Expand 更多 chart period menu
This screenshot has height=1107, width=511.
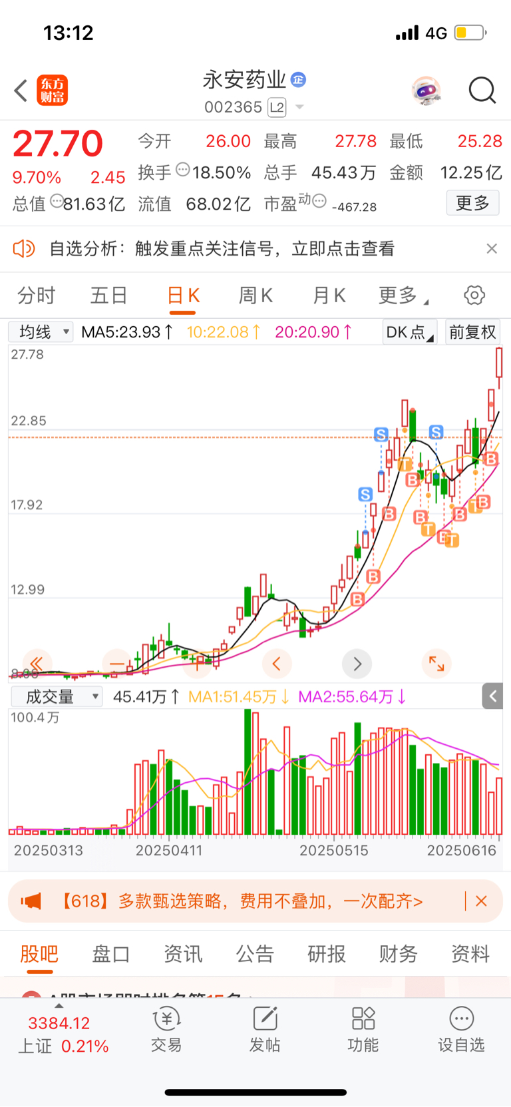tap(403, 295)
